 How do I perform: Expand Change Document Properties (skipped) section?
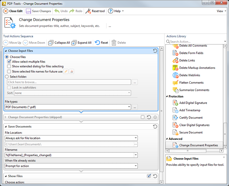click(x=5, y=117)
